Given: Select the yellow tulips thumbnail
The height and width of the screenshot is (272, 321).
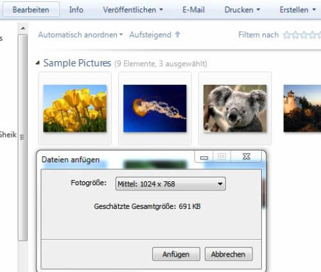Looking at the screenshot, I should [x=74, y=108].
